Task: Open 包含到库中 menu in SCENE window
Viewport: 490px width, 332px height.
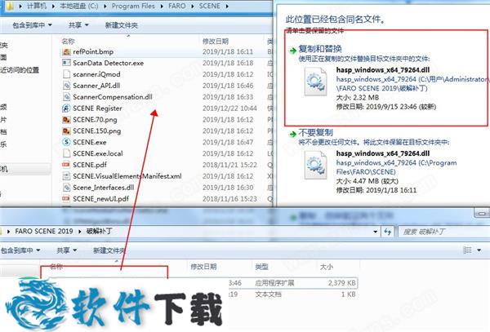Action: 32,25
